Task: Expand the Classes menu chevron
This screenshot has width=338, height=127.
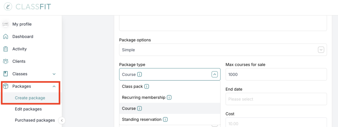Action: coord(54,74)
